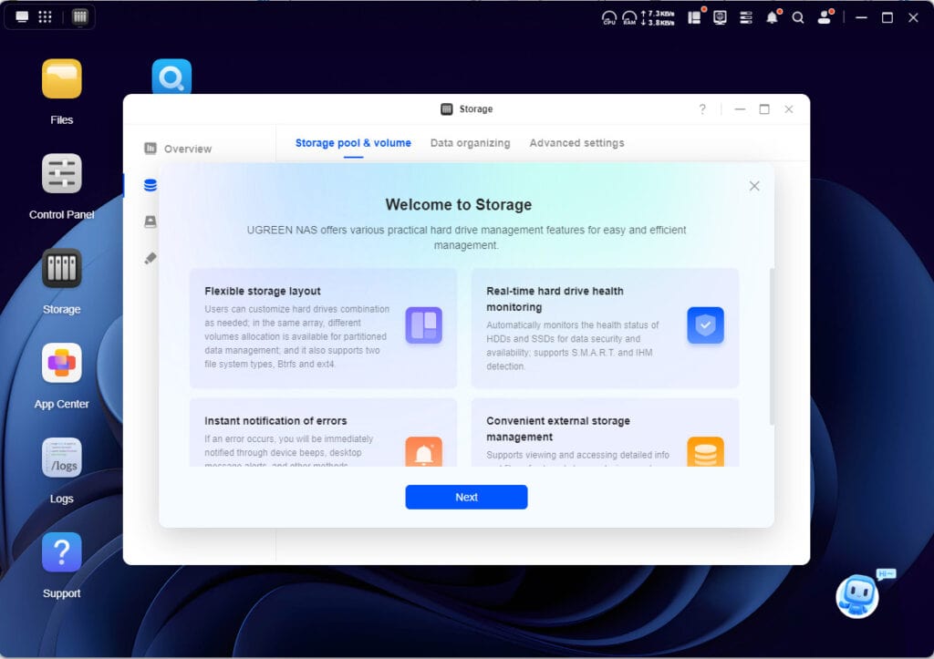Open the search magnifier in top bar
The image size is (934, 659).
click(798, 17)
